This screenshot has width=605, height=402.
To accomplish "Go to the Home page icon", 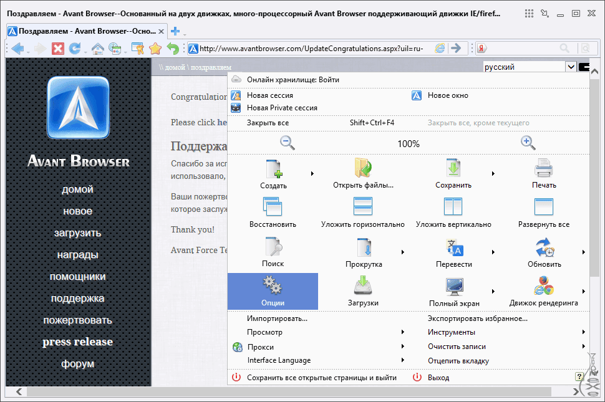I will coord(97,49).
